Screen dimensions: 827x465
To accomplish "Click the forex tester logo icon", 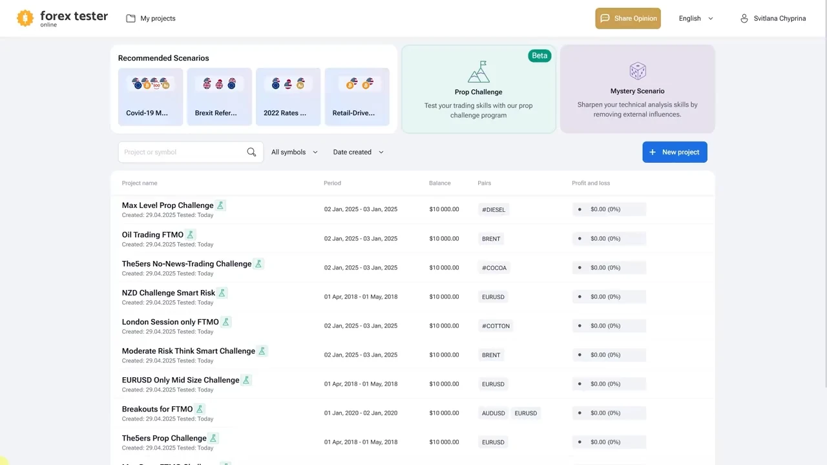I will [x=25, y=18].
